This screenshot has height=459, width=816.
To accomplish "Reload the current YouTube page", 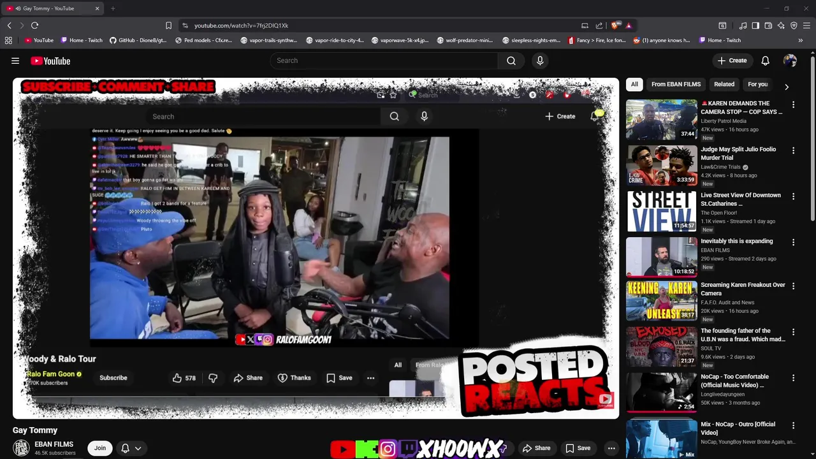I will tap(34, 25).
